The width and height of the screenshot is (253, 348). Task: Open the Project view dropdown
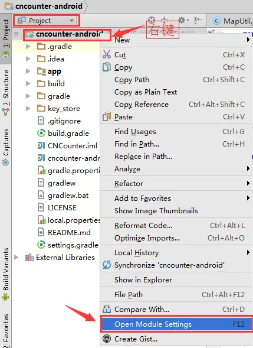pyautogui.click(x=46, y=21)
